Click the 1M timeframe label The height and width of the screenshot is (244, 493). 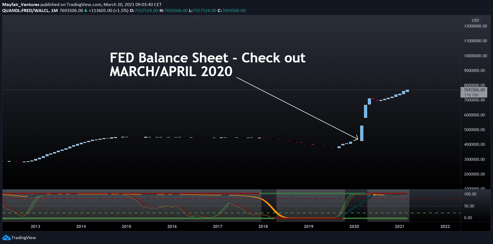[54, 10]
